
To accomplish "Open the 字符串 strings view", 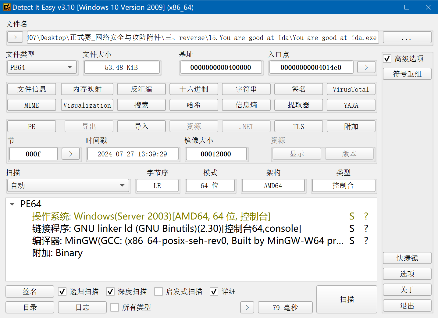I will pyautogui.click(x=246, y=89).
